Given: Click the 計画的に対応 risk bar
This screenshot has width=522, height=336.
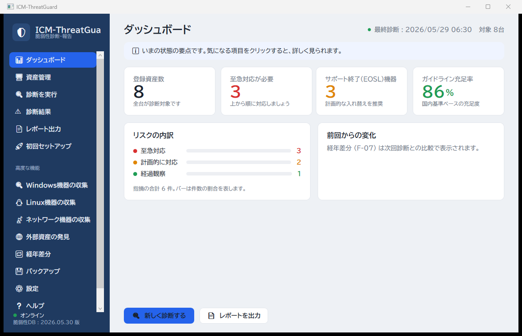Looking at the screenshot, I should tap(239, 162).
